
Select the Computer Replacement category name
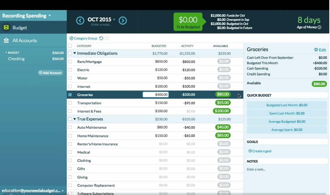[x=96, y=185]
